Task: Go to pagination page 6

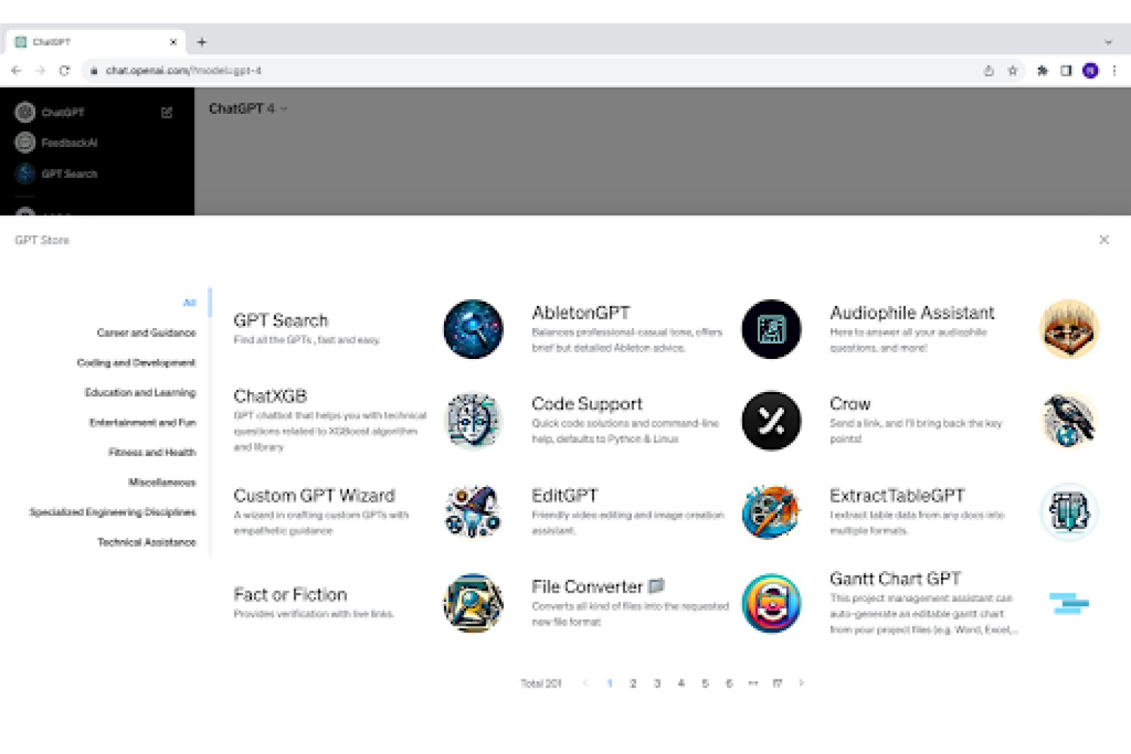Action: tap(729, 683)
